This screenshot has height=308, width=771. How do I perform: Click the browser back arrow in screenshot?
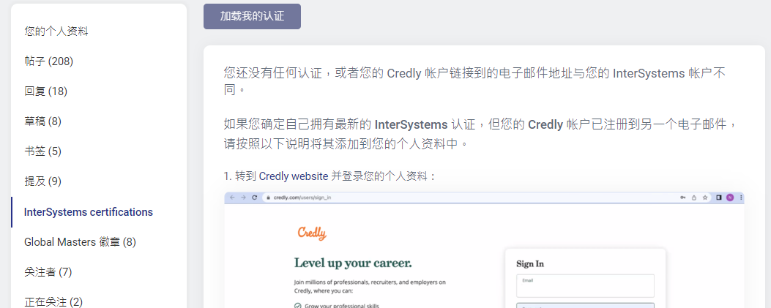[232, 198]
